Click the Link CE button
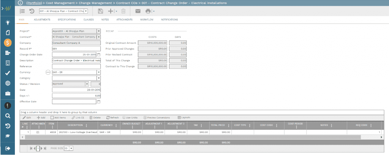The width and height of the screenshot is (389, 155). pyautogui.click(x=78, y=117)
